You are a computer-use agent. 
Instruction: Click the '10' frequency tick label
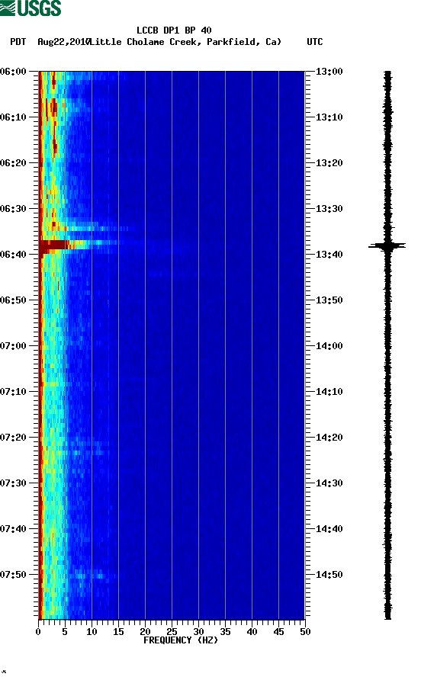[x=92, y=632]
